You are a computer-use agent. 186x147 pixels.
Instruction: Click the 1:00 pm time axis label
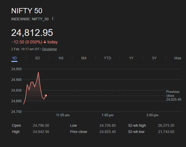tap(108, 115)
